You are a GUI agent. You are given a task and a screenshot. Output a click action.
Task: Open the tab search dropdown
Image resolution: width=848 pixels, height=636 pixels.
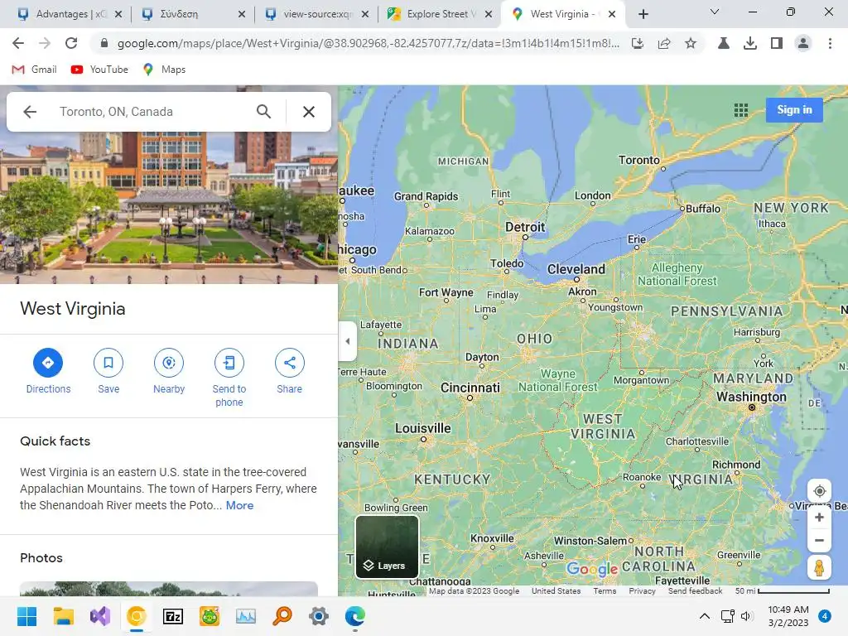click(x=715, y=12)
